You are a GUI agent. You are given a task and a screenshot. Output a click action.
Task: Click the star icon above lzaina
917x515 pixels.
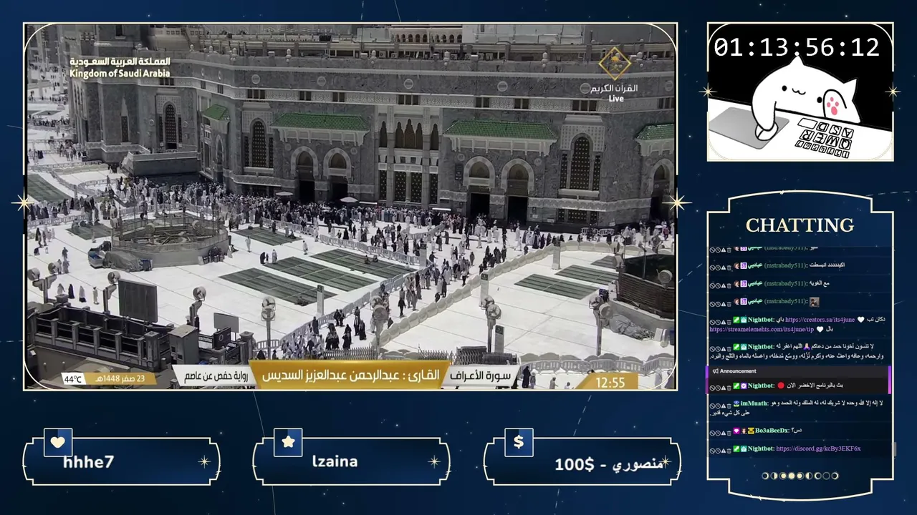point(288,442)
